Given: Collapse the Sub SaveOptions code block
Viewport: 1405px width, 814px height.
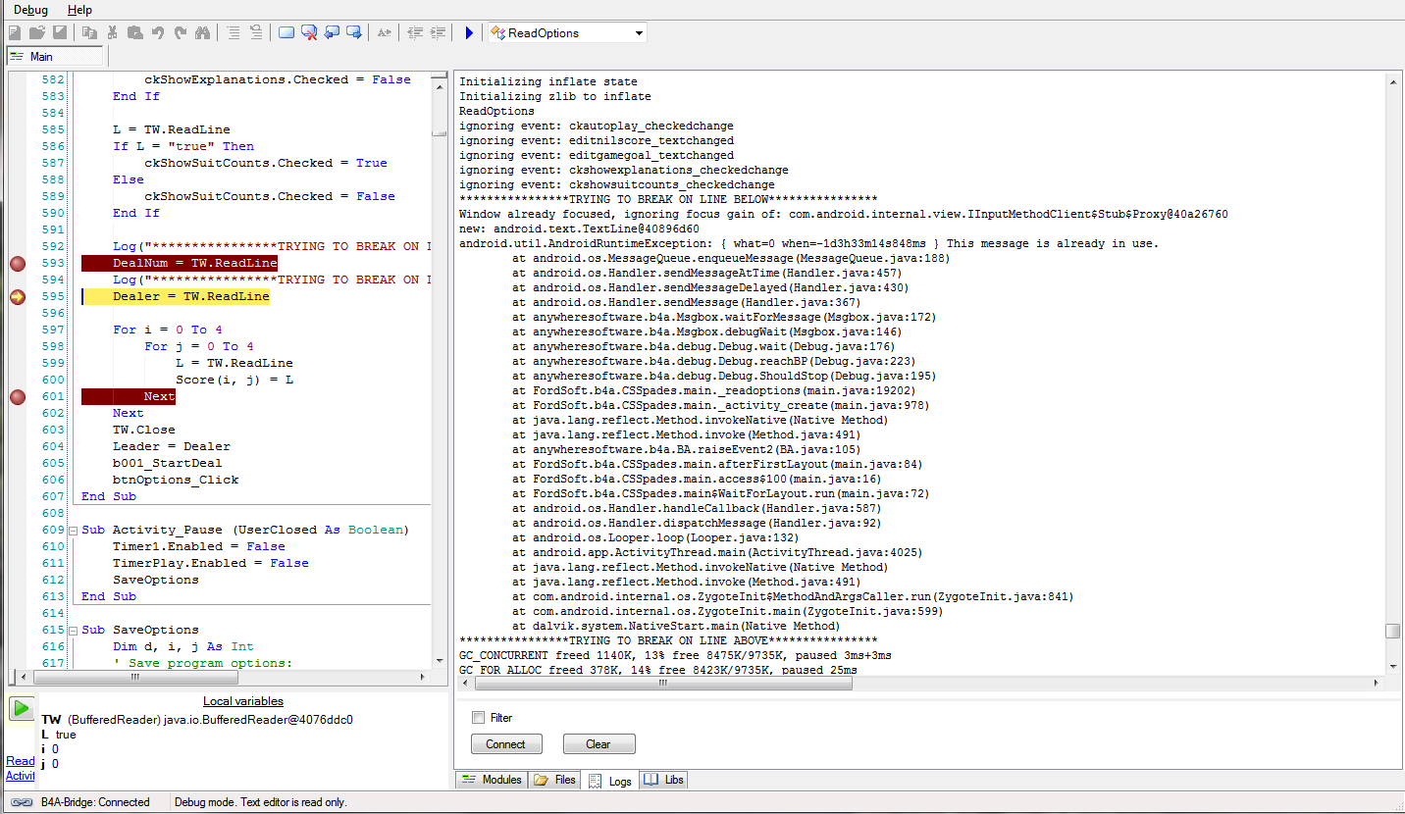Looking at the screenshot, I should coord(73,631).
